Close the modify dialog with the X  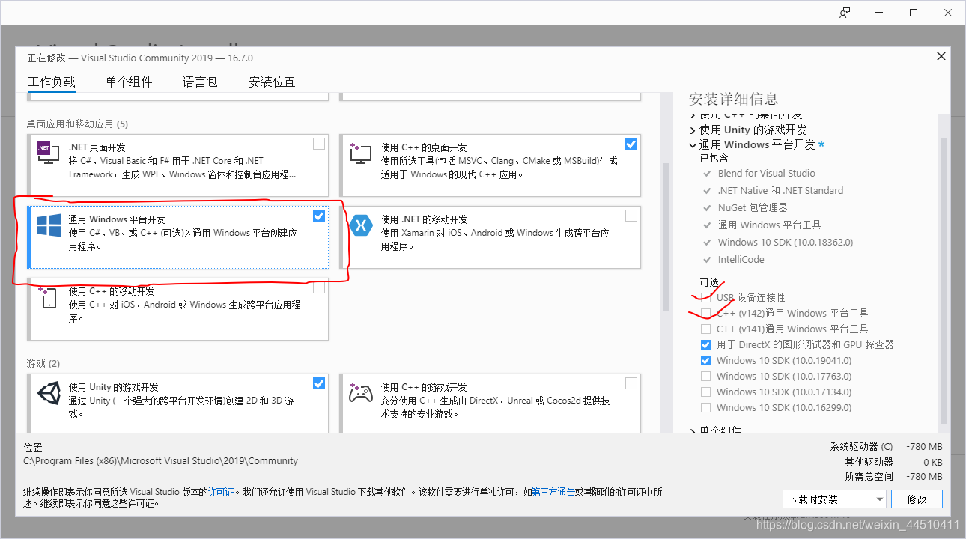941,57
